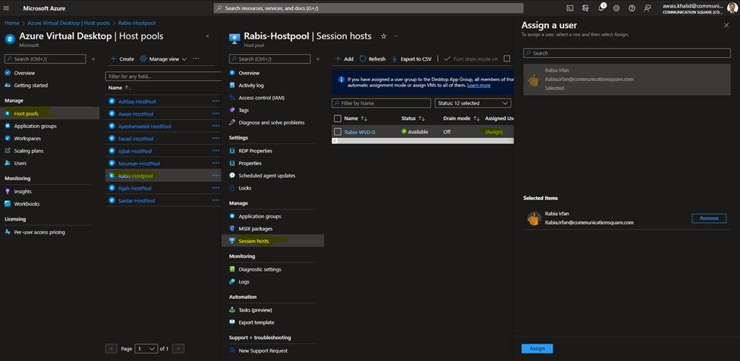Open the Manage view dropdown
This screenshot has height=361, width=740.
pos(163,59)
